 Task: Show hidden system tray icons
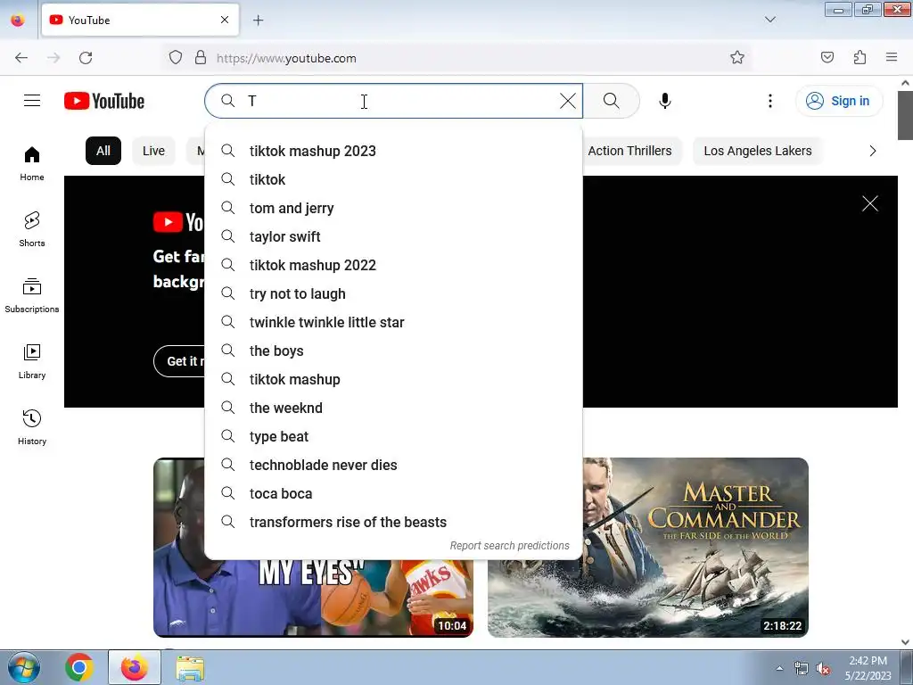(x=779, y=669)
